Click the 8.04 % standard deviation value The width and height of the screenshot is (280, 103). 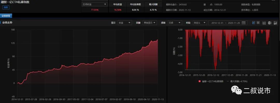click(x=135, y=10)
